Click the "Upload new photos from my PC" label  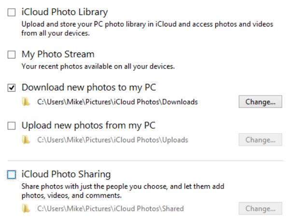88,126
